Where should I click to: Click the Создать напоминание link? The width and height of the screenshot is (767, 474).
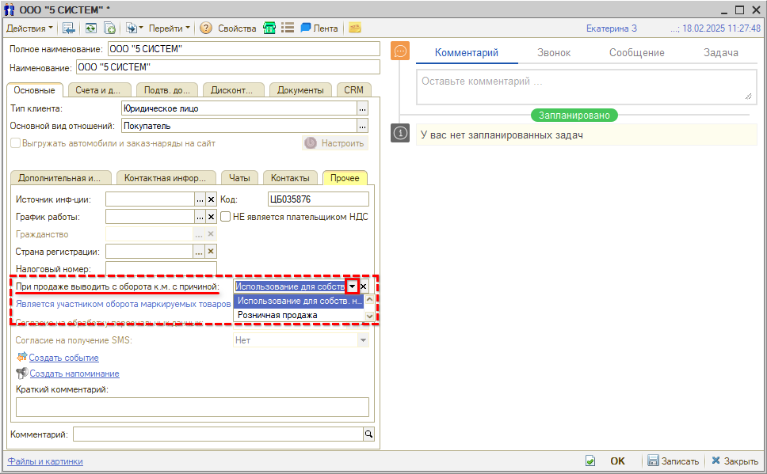[x=74, y=374]
